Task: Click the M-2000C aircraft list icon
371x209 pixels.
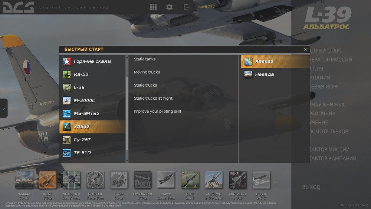Action: [67, 100]
